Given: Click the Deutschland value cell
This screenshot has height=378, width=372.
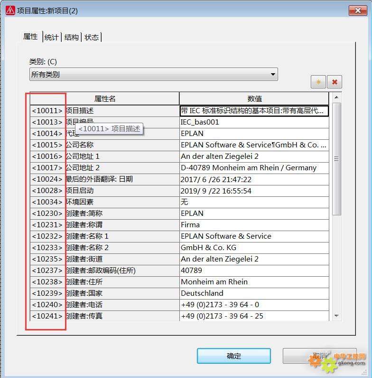Looking at the screenshot, I should 254,293.
